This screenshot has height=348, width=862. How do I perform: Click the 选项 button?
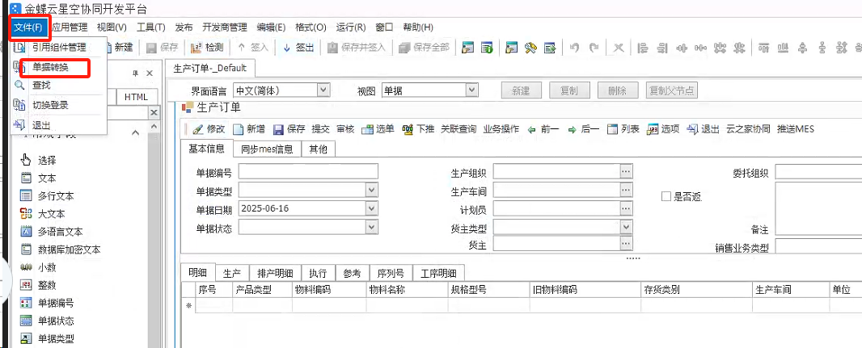pos(664,129)
